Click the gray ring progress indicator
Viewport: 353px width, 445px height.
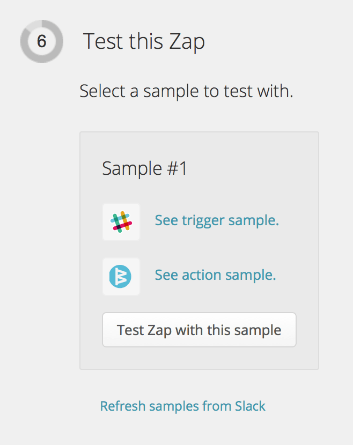coord(42,41)
